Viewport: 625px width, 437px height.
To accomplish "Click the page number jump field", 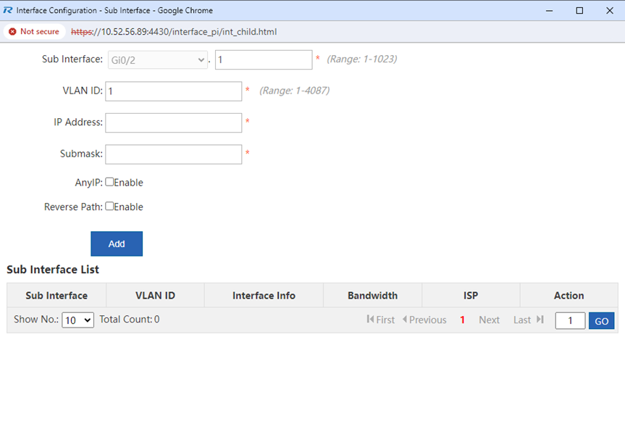I will (570, 320).
